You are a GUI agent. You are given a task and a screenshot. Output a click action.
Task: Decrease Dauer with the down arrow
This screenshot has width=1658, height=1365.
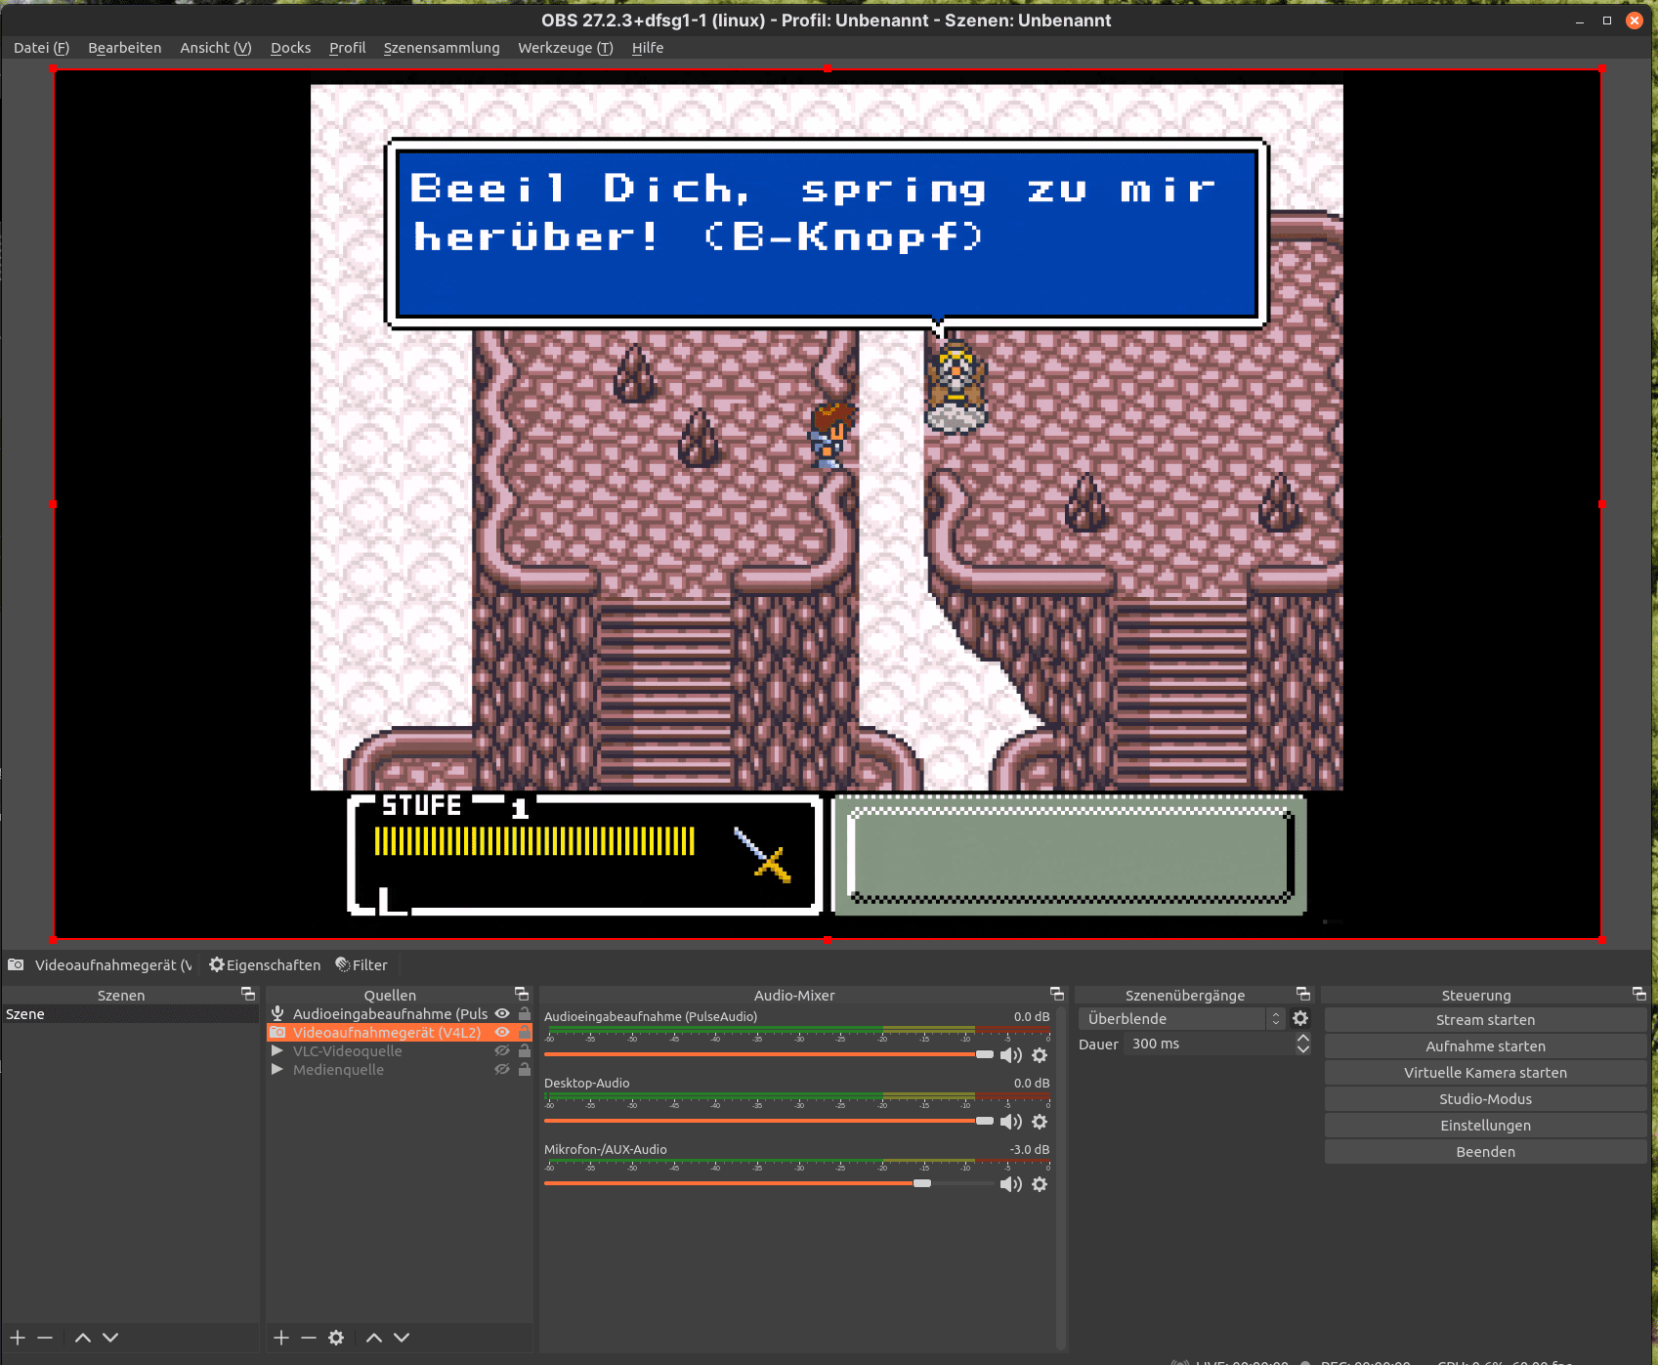(x=1303, y=1049)
